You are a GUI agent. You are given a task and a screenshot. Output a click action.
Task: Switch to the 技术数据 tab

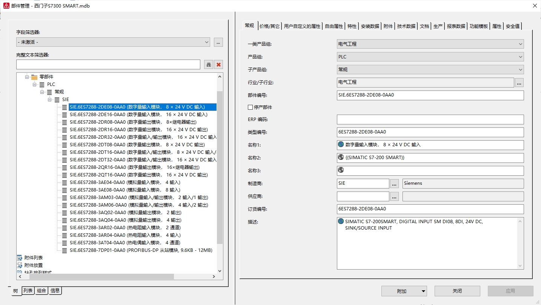tap(406, 26)
